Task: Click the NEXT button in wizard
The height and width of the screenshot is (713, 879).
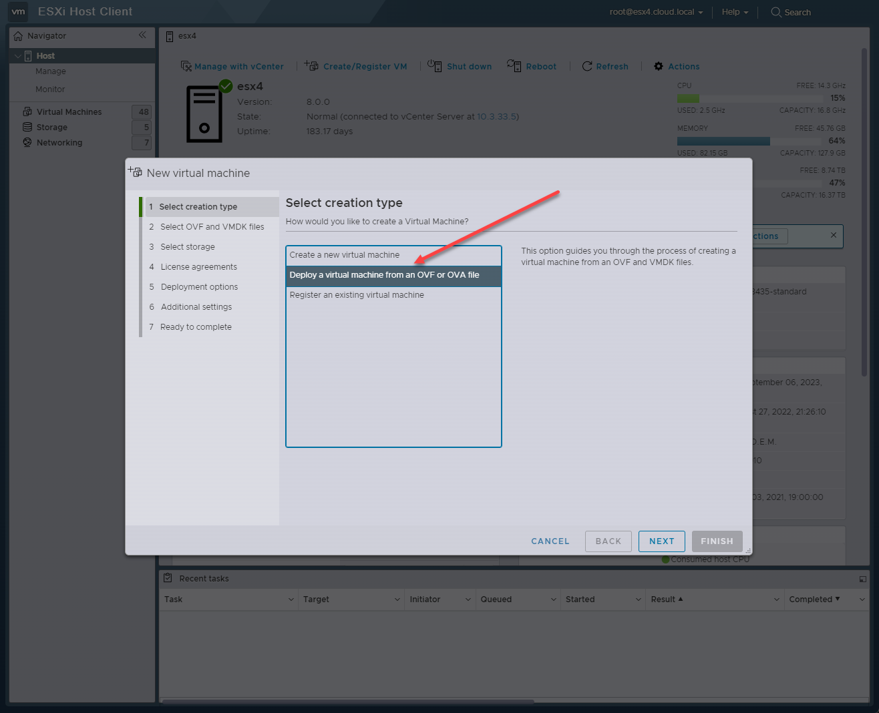Action: pyautogui.click(x=662, y=541)
